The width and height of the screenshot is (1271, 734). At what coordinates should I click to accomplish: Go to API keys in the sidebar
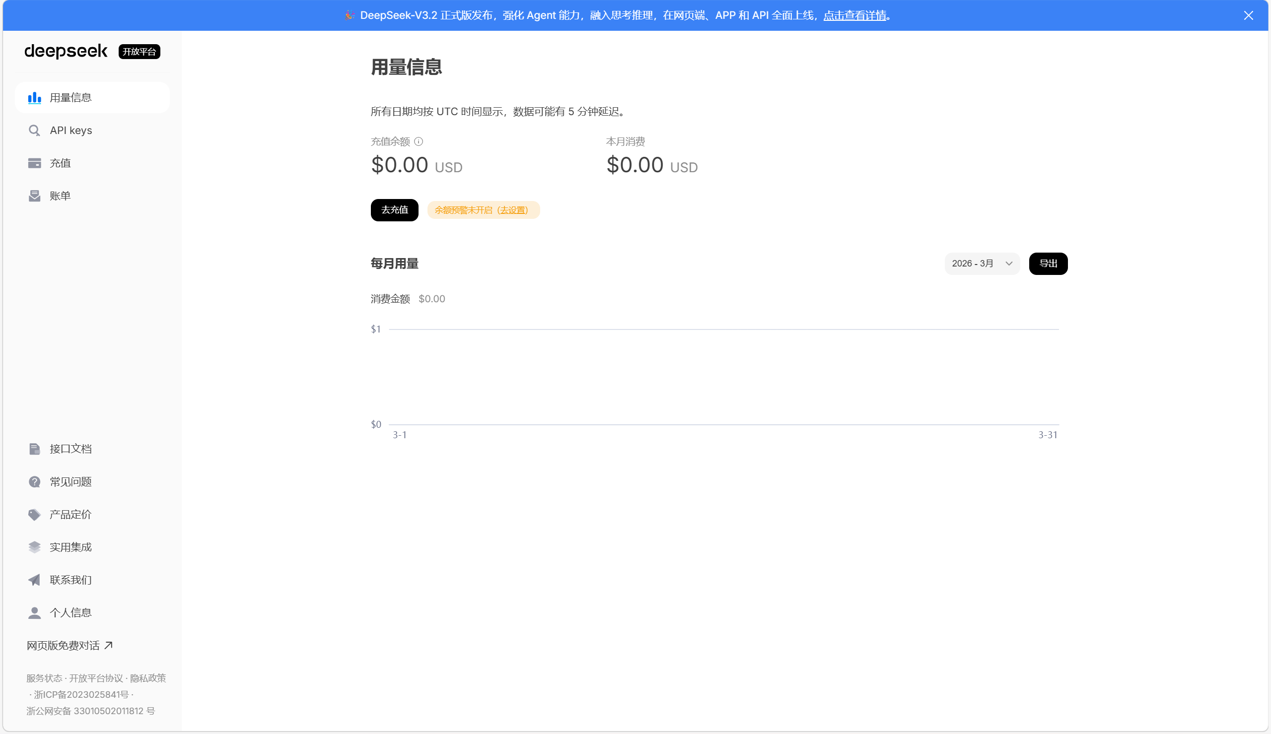[x=92, y=131]
